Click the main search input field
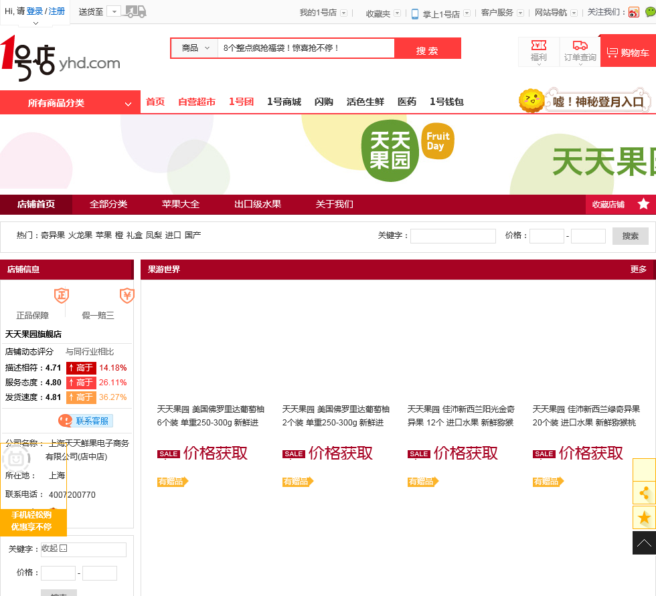 click(307, 48)
